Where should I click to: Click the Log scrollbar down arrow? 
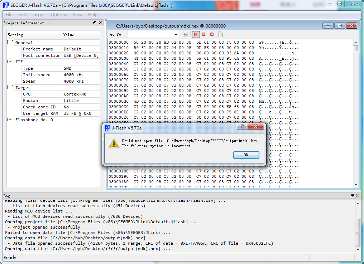[x=358, y=250]
